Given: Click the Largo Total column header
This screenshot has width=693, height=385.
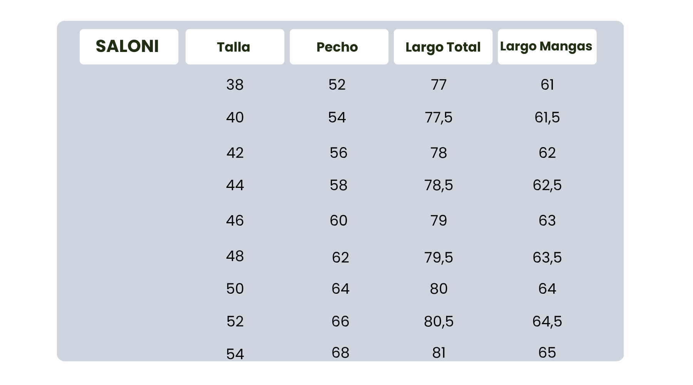Looking at the screenshot, I should click(443, 47).
